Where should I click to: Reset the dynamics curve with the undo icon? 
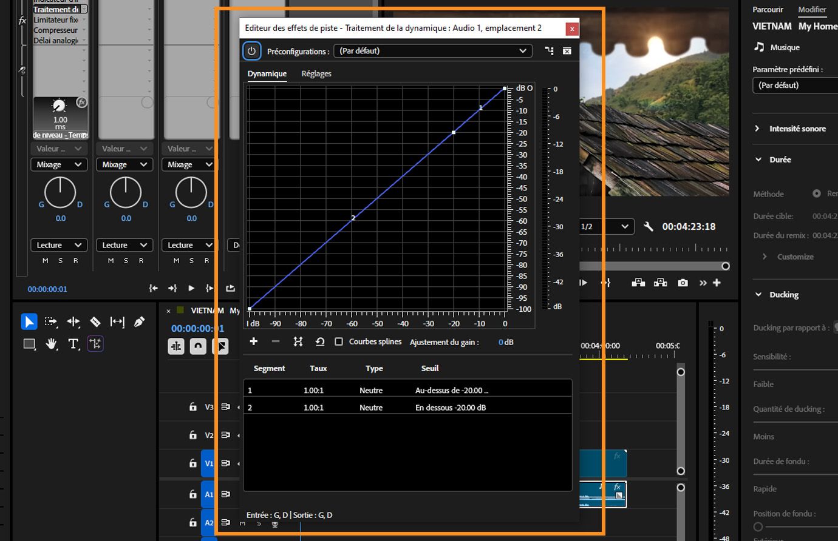click(x=320, y=341)
